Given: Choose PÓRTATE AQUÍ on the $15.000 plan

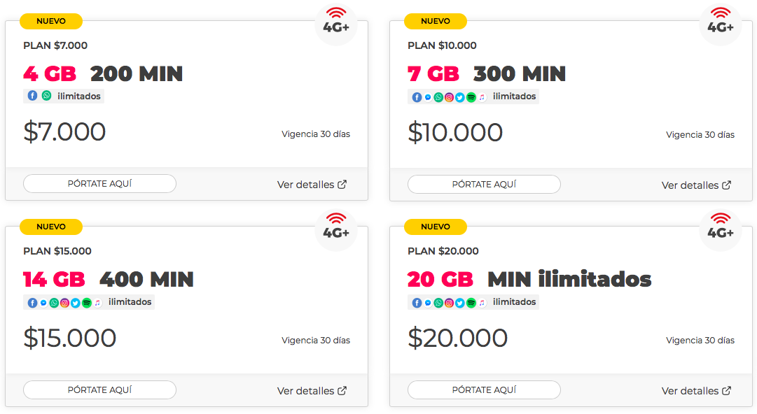Looking at the screenshot, I should click(x=99, y=390).
